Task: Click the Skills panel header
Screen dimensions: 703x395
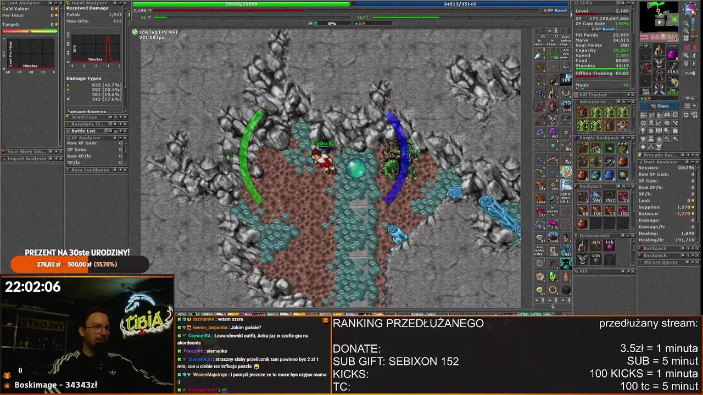Action: (x=604, y=3)
